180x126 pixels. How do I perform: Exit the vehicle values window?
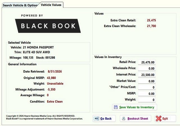pos(165,118)
